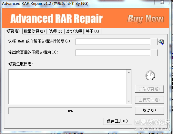
Task: Click the 修复进度日志 label
Action: (x=21, y=64)
